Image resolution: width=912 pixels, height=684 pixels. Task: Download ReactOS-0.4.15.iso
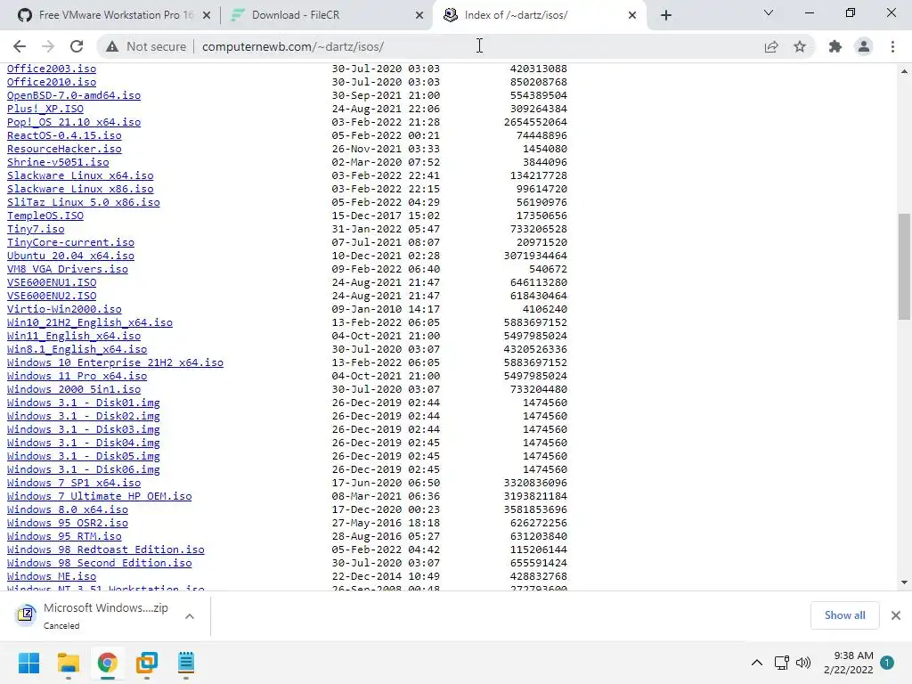[x=64, y=135]
